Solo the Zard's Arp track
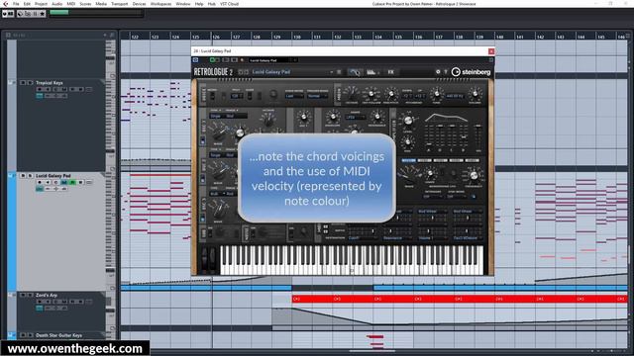 (x=30, y=295)
